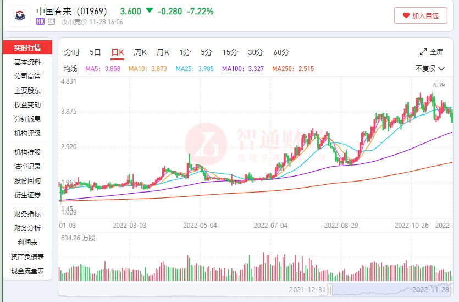Click the gray 延 delayed-quote badge
Viewport: 459px width, 302px height.
pyautogui.click(x=51, y=22)
